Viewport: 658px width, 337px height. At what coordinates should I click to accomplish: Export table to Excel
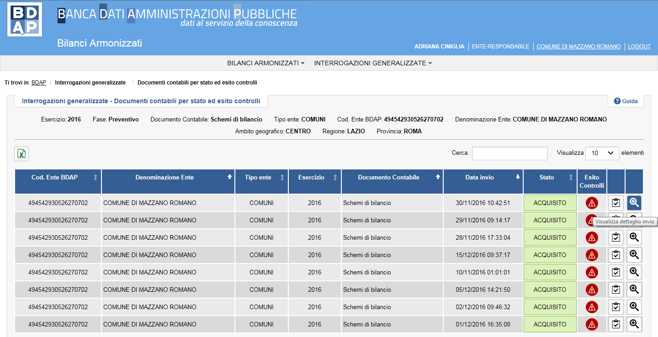tap(21, 154)
